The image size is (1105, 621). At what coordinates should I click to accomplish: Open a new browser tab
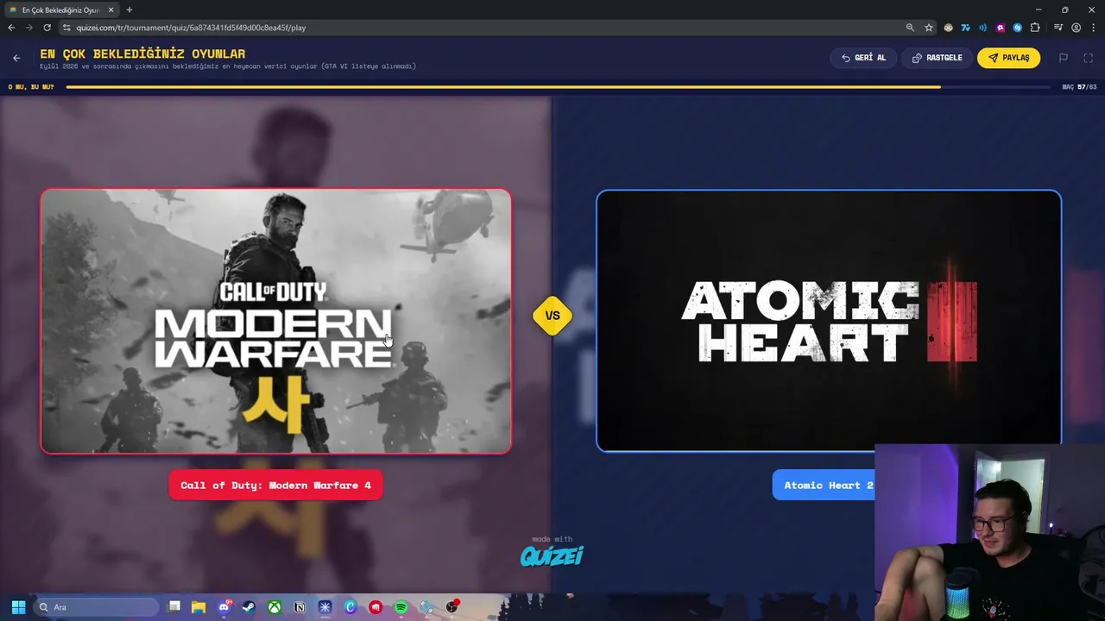point(129,10)
